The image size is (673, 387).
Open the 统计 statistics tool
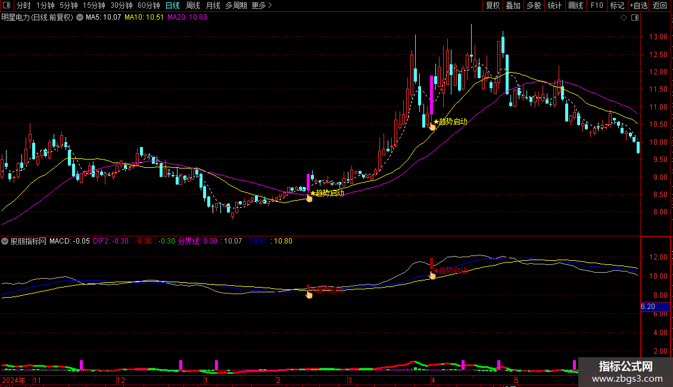[x=554, y=5]
